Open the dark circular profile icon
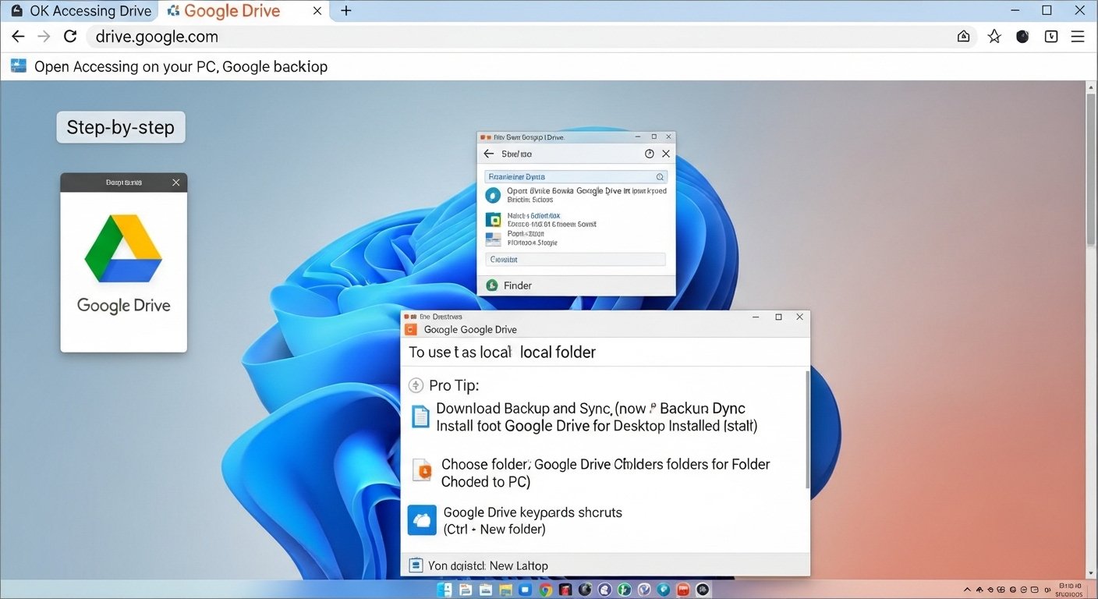The height and width of the screenshot is (599, 1098). pyautogui.click(x=1023, y=37)
